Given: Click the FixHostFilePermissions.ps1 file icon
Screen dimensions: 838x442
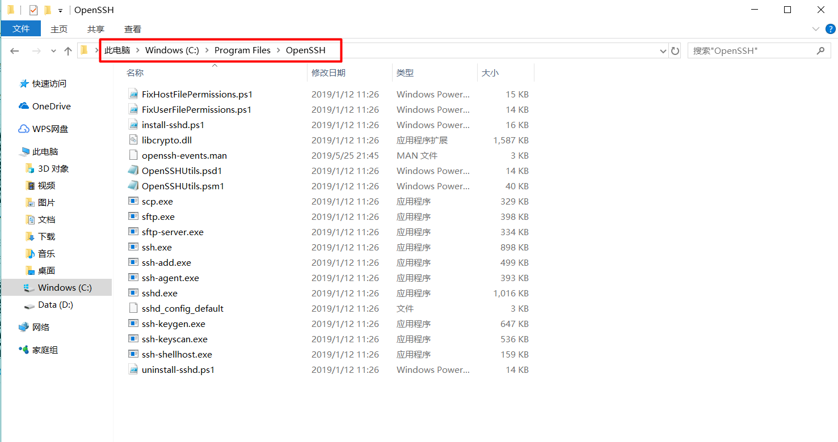Looking at the screenshot, I should pyautogui.click(x=133, y=94).
